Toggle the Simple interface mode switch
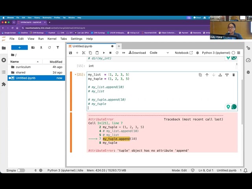This screenshot has height=189, width=252. 21,170
